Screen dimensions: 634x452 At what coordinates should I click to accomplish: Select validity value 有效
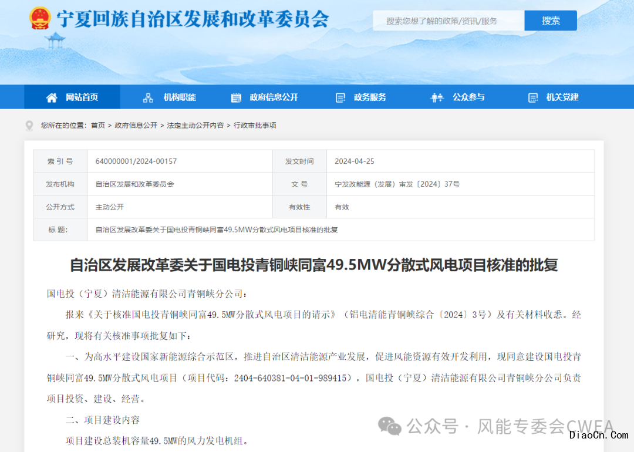342,207
